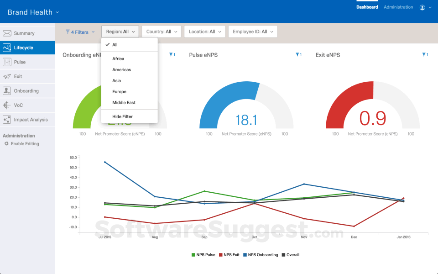Screen dimensions: 438x274
Task: Open the Employee ID filter dropdown
Action: tap(252, 32)
